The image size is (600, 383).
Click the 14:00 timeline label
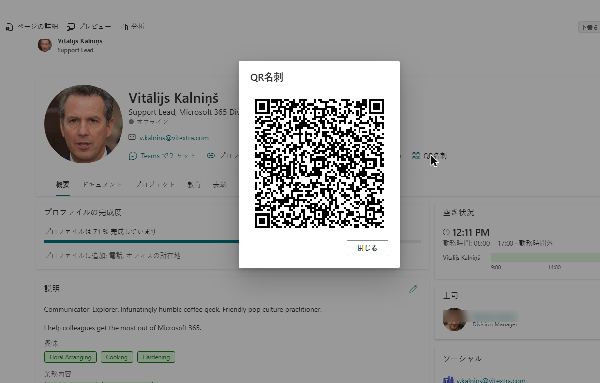[554, 267]
